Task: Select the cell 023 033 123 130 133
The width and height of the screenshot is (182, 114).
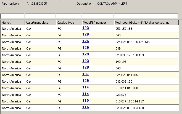Action: tap(130, 55)
